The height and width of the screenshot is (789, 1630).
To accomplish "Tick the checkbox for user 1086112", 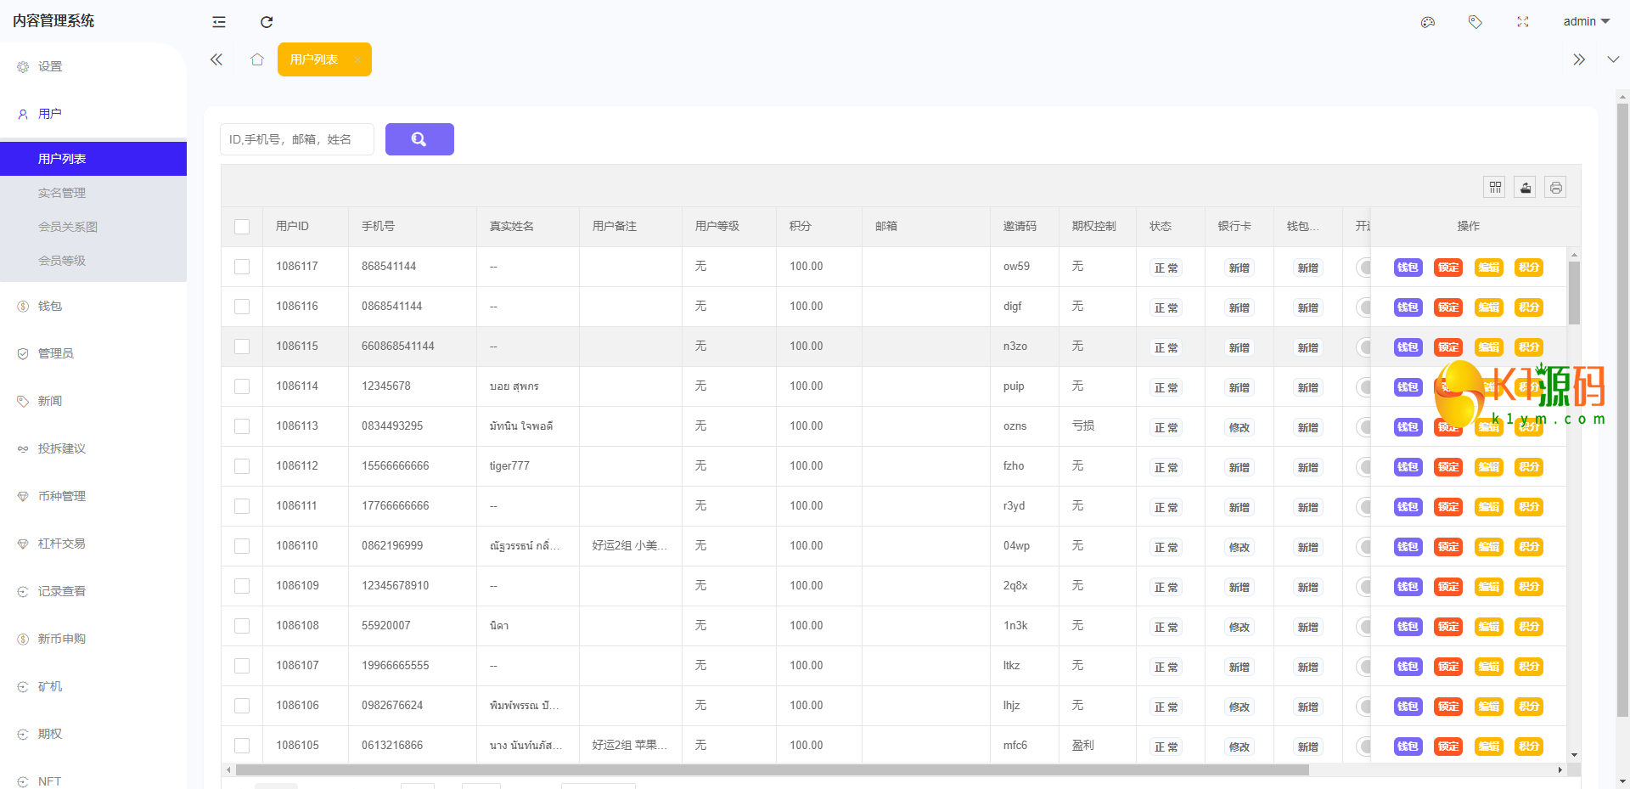I will pos(242,466).
